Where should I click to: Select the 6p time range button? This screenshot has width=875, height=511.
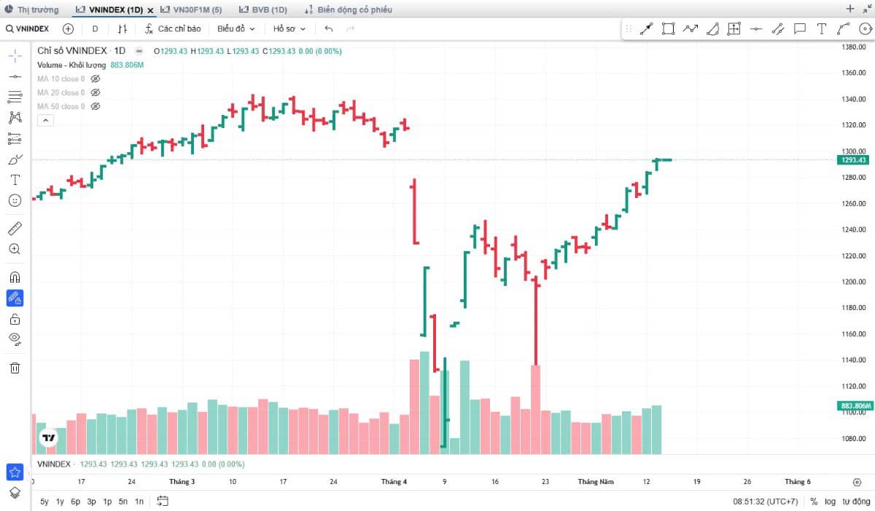tap(76, 502)
